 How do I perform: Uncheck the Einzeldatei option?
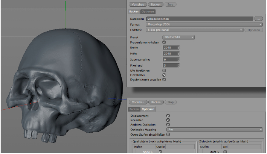[x=164, y=75]
